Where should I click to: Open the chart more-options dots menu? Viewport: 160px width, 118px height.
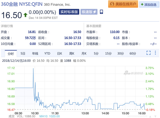tap(155, 53)
